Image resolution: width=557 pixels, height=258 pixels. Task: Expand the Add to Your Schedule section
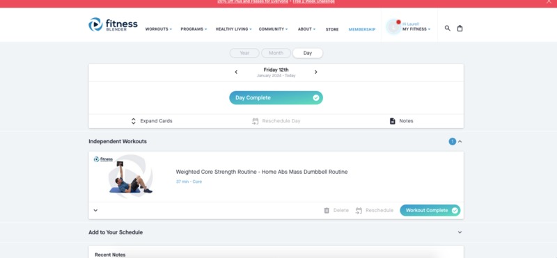point(460,232)
